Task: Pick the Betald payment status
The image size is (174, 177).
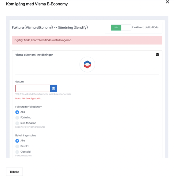Action: [x=17, y=146]
